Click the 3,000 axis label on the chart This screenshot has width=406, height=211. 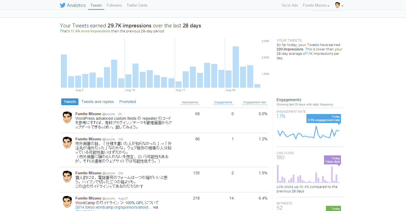pos(265,41)
